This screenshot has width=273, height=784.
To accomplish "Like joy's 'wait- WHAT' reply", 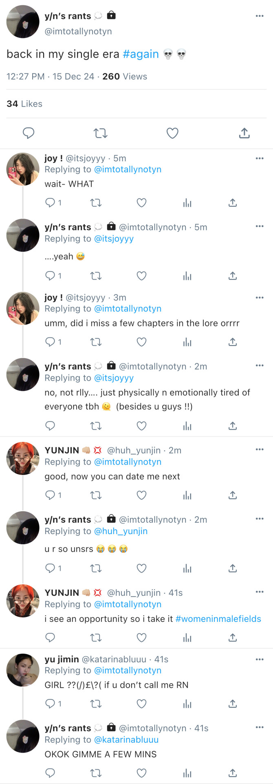I will [141, 203].
